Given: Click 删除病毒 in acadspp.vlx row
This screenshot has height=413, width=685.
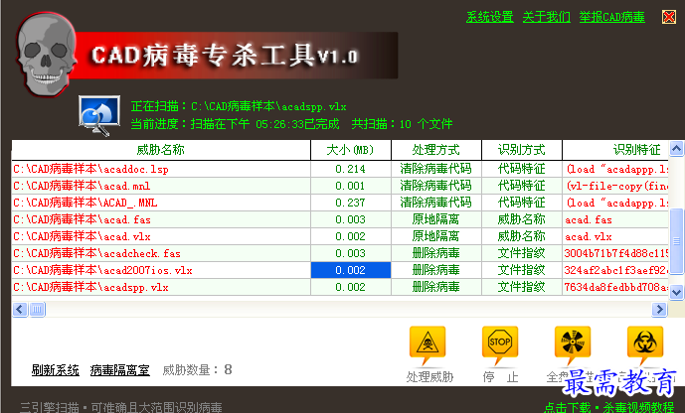Looking at the screenshot, I should 436,287.
